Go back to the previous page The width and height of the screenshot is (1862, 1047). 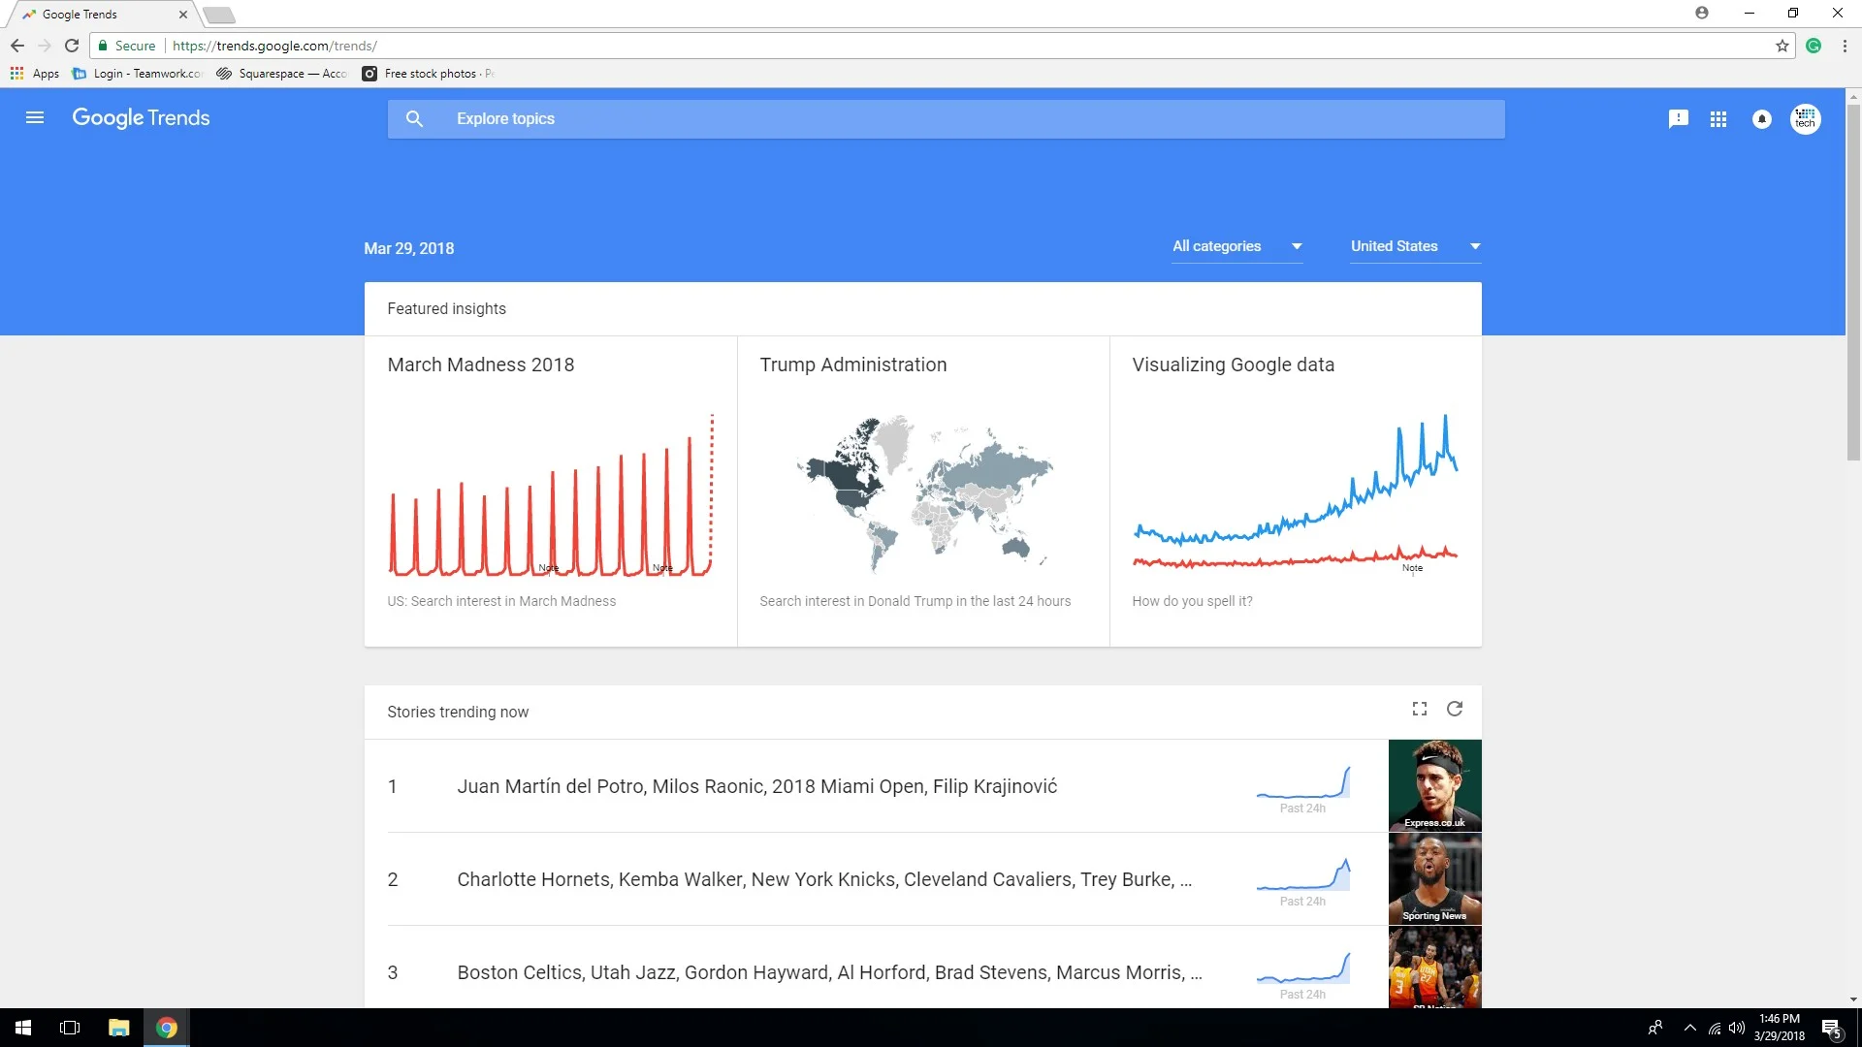[x=17, y=46]
